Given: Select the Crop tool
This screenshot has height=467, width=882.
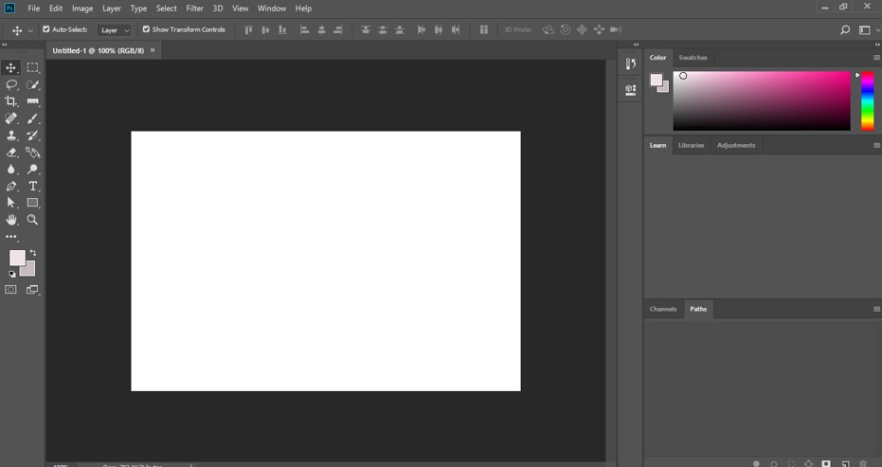Looking at the screenshot, I should 11,101.
